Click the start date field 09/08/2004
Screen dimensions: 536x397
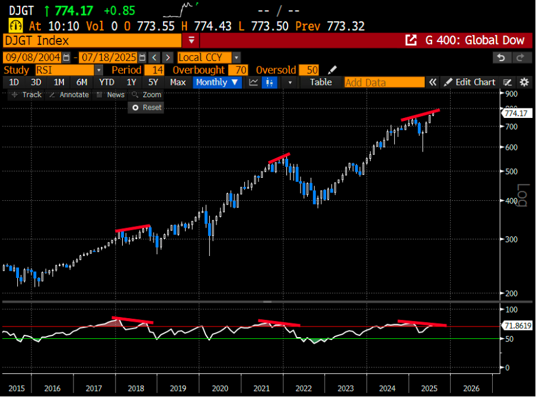[33, 57]
